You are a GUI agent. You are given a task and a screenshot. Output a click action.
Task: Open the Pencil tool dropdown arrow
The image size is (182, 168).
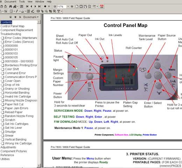tap(20, 11)
